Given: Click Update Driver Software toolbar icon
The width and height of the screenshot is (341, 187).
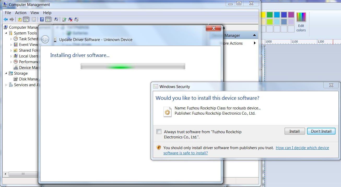Looking at the screenshot, I should click(x=64, y=19).
